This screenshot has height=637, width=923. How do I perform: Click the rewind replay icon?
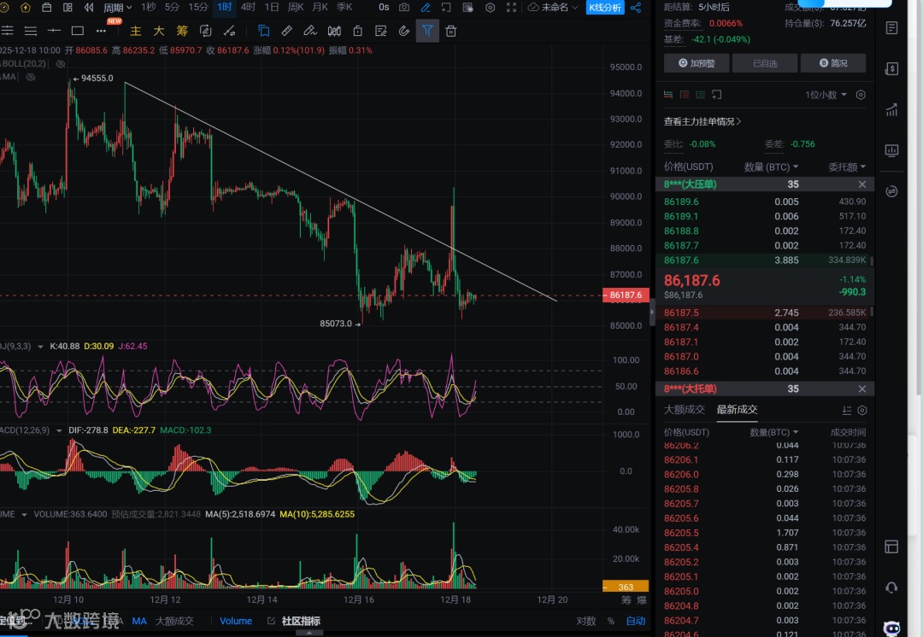click(x=89, y=7)
